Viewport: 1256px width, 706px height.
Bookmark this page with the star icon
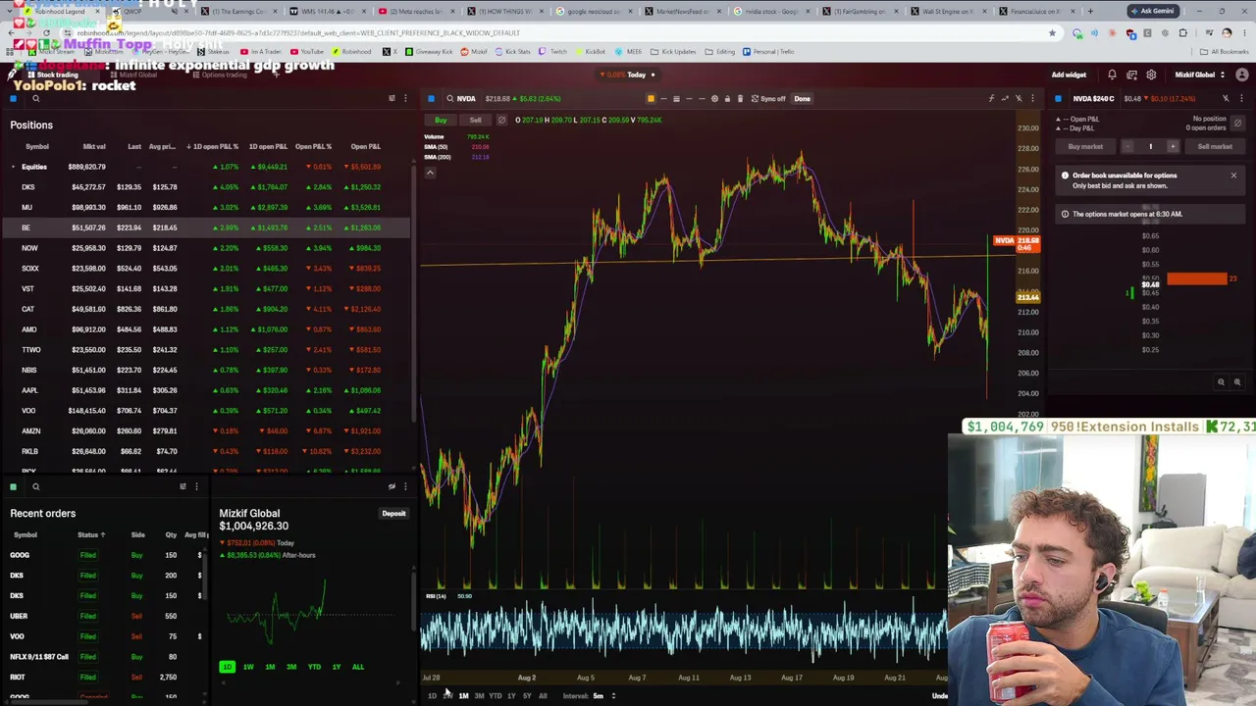click(1052, 33)
